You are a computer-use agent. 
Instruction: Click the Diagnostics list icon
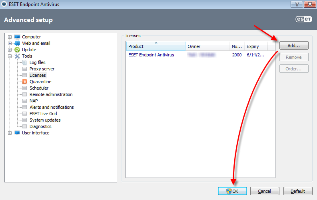24,126
